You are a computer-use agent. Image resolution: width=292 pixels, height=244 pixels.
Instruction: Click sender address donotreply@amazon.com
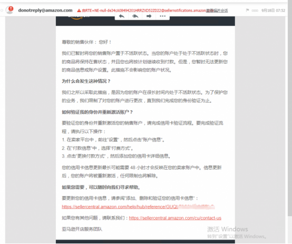(45, 10)
